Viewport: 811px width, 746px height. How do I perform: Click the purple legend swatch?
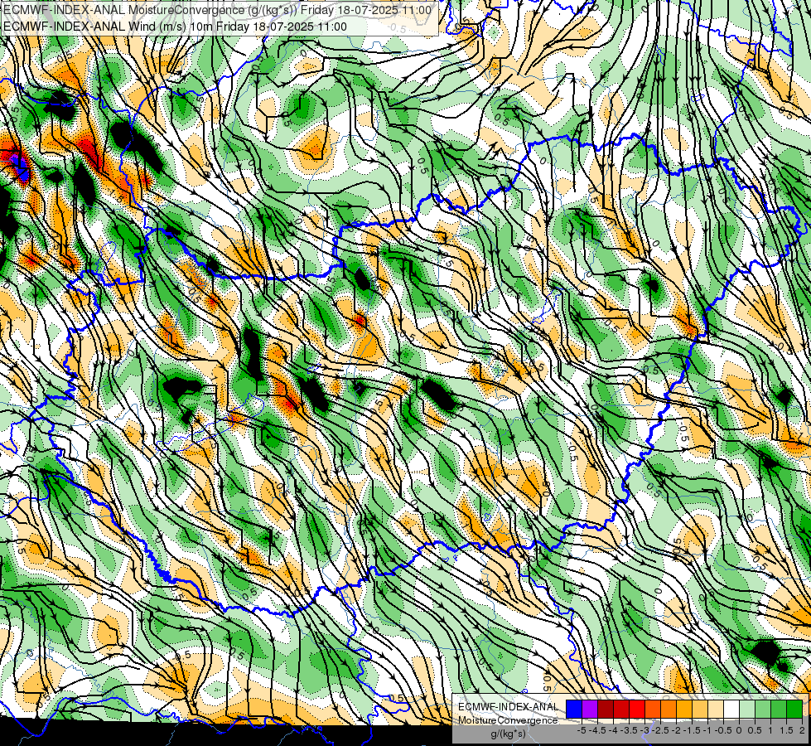[x=590, y=710]
